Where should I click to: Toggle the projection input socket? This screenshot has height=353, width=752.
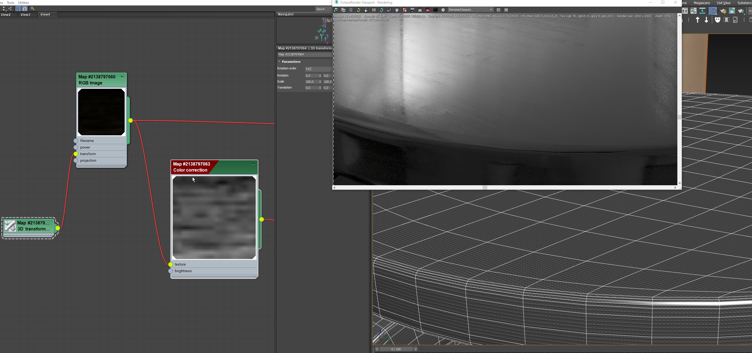click(76, 160)
